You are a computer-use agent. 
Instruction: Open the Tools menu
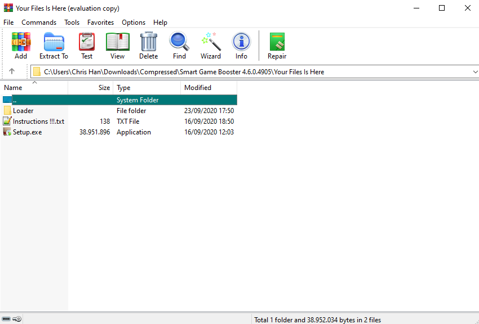pos(72,22)
